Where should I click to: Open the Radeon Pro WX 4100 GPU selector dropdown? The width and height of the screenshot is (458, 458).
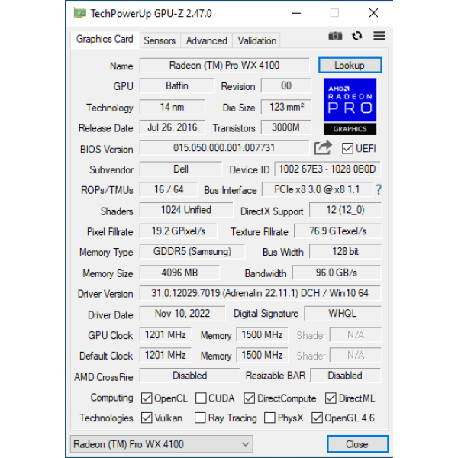tap(162, 444)
